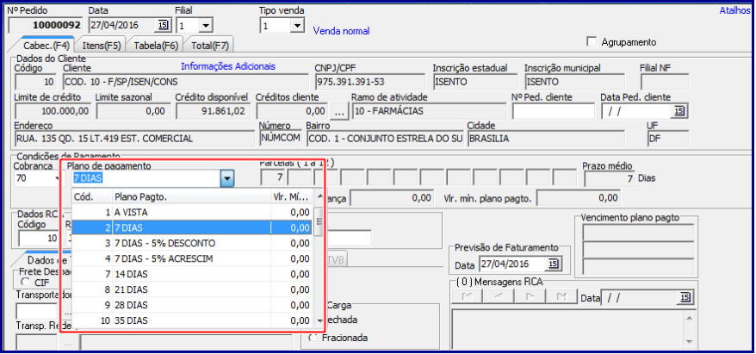This screenshot has width=756, height=354.
Task: Click the header Data field 27/04/2016
Action: pos(123,26)
